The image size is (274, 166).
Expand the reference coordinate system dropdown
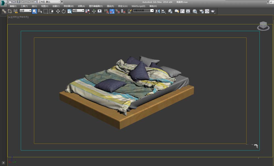coord(78,11)
